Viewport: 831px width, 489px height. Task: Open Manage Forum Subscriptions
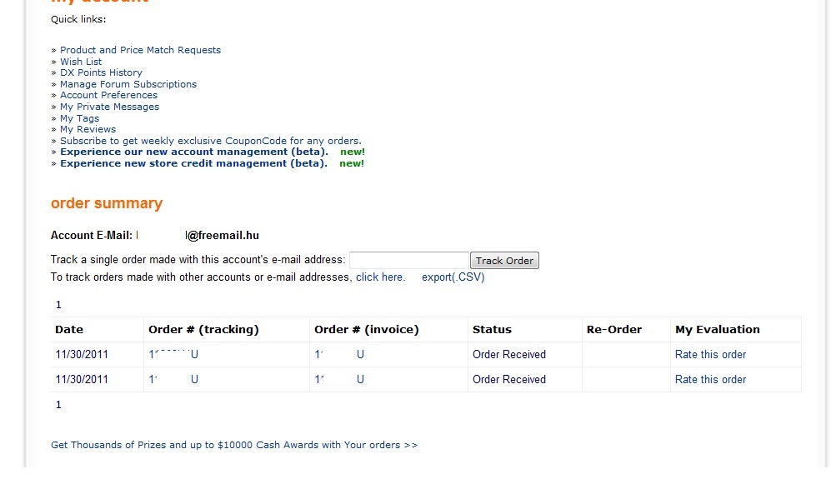point(128,84)
